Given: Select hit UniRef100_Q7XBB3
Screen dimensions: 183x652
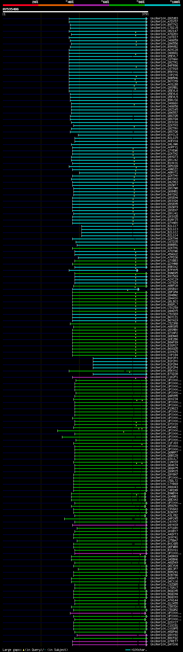Looking at the screenshot, I should click(x=164, y=261).
